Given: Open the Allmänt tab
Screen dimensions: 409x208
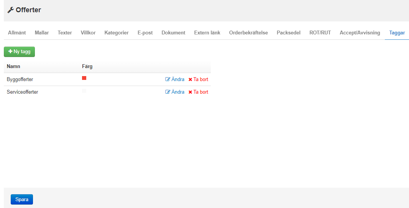Looking at the screenshot, I should click(x=17, y=33).
